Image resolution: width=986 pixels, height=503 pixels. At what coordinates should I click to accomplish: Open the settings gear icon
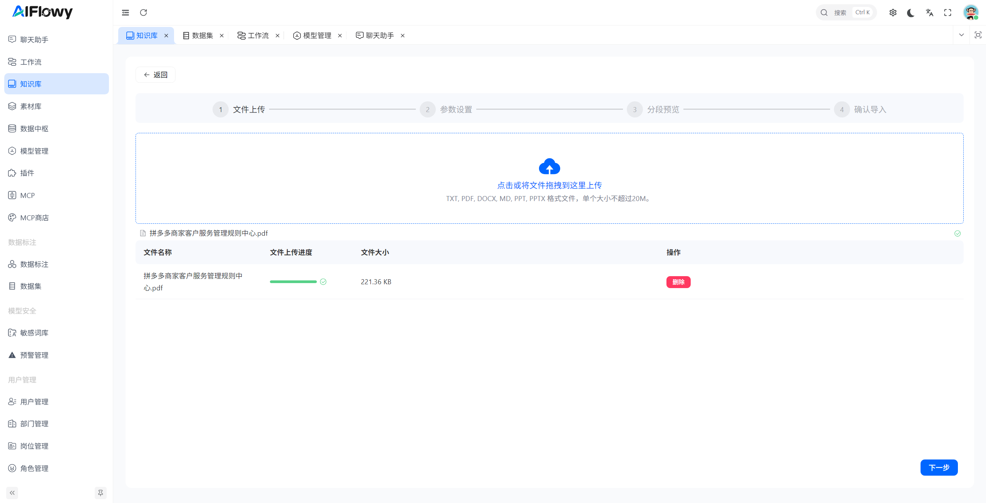point(893,13)
